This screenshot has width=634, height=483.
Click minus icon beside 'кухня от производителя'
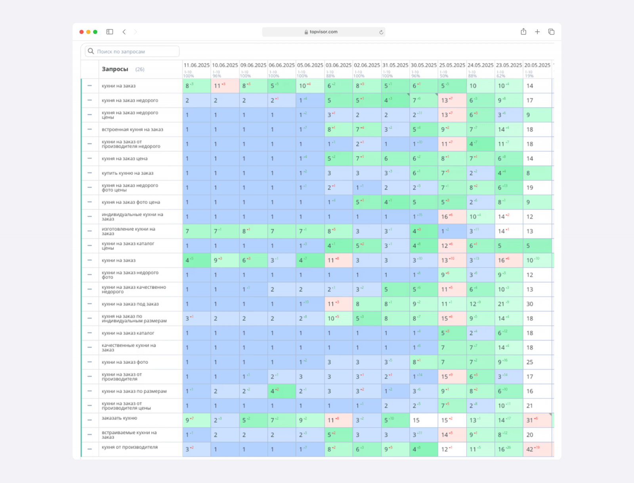(x=90, y=449)
